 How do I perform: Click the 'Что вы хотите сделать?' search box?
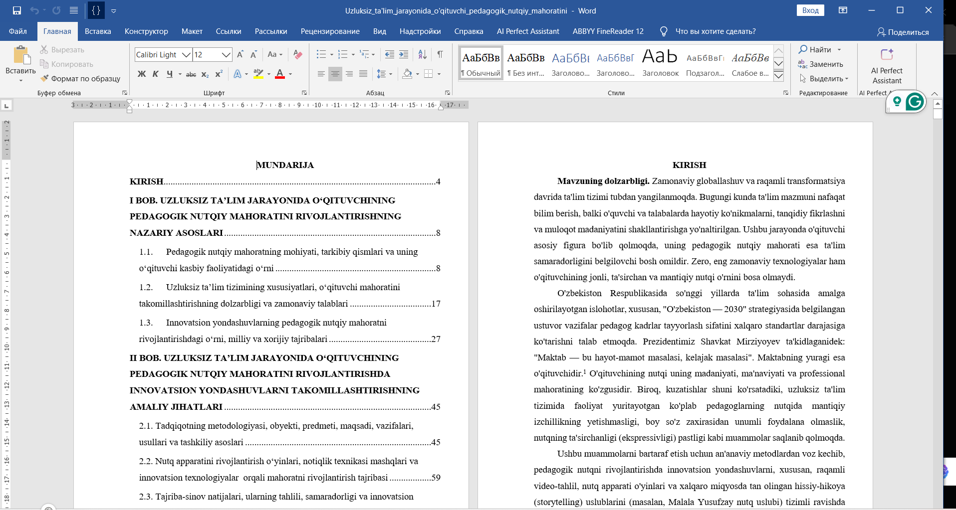[715, 31]
